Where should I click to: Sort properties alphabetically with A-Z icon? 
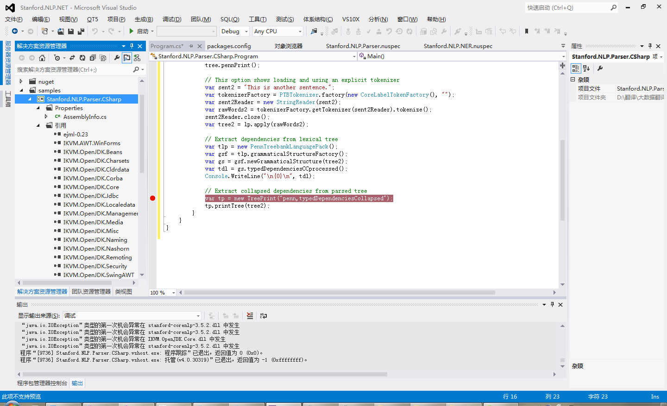586,68
